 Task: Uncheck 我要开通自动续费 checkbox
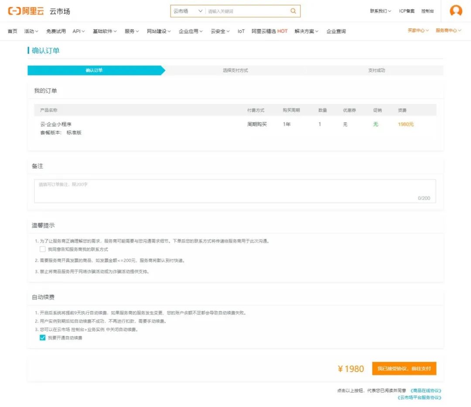43,338
